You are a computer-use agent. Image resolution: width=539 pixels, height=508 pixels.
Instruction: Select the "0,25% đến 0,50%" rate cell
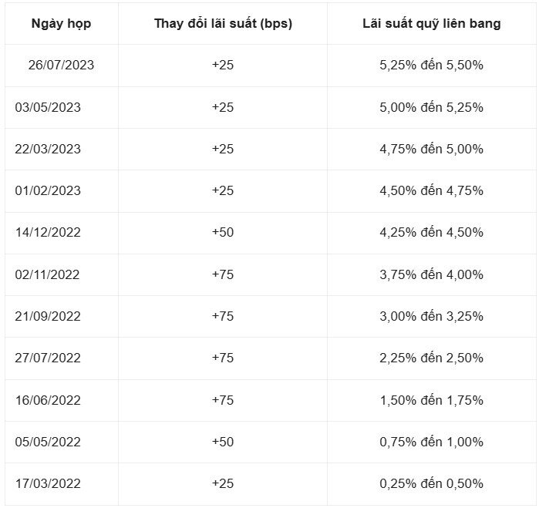[431, 483]
